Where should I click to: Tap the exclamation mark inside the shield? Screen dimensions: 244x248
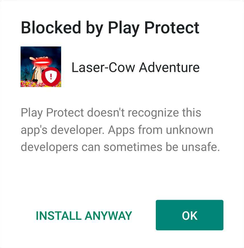point(51,76)
